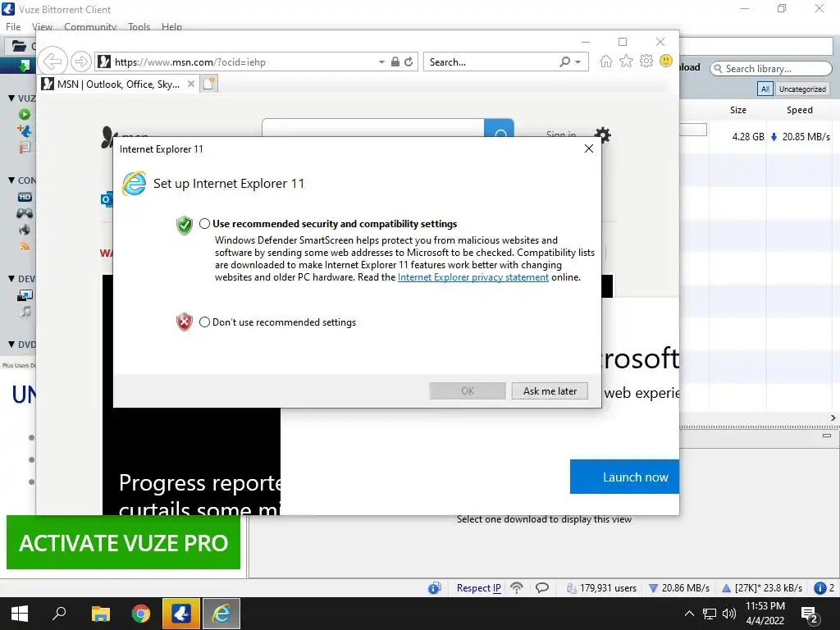Viewport: 840px width, 630px height.
Task: Select 'Don't use recommended settings' radio button
Action: [x=204, y=322]
